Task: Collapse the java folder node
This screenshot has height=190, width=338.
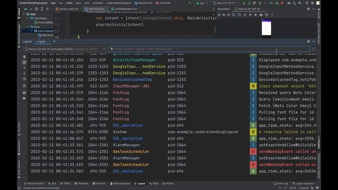Action: (x=27, y=27)
